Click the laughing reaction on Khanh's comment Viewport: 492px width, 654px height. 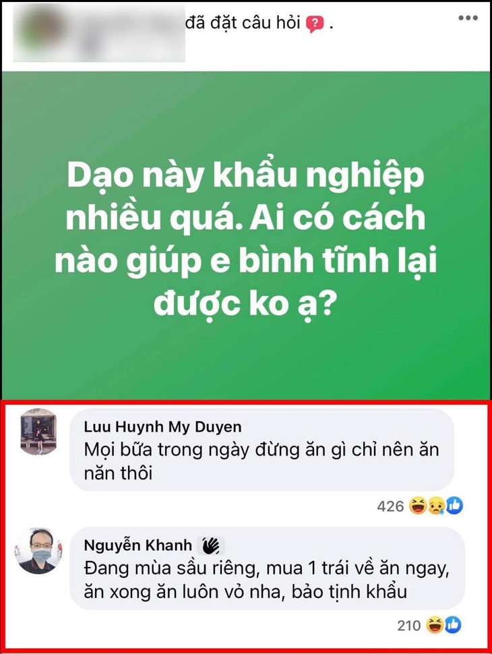435,625
